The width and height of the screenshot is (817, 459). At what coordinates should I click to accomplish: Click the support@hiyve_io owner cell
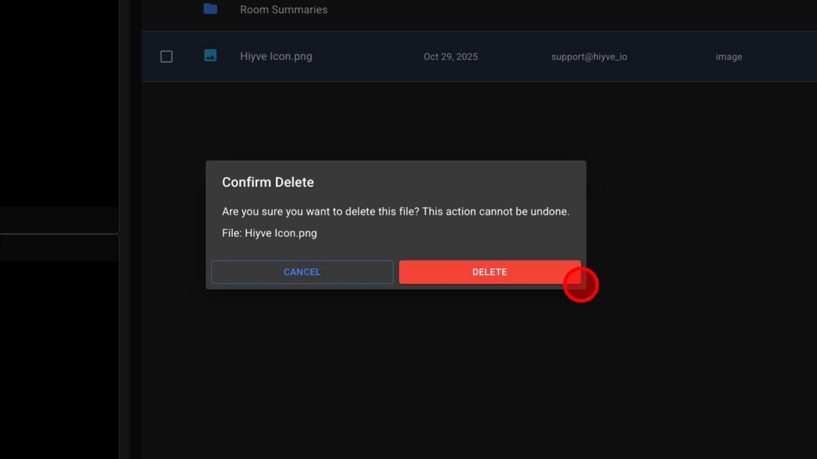tap(589, 57)
